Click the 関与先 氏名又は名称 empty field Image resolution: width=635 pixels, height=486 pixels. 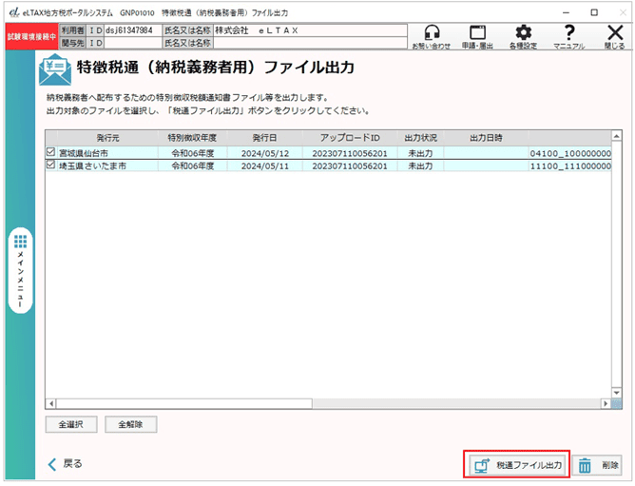(x=310, y=43)
